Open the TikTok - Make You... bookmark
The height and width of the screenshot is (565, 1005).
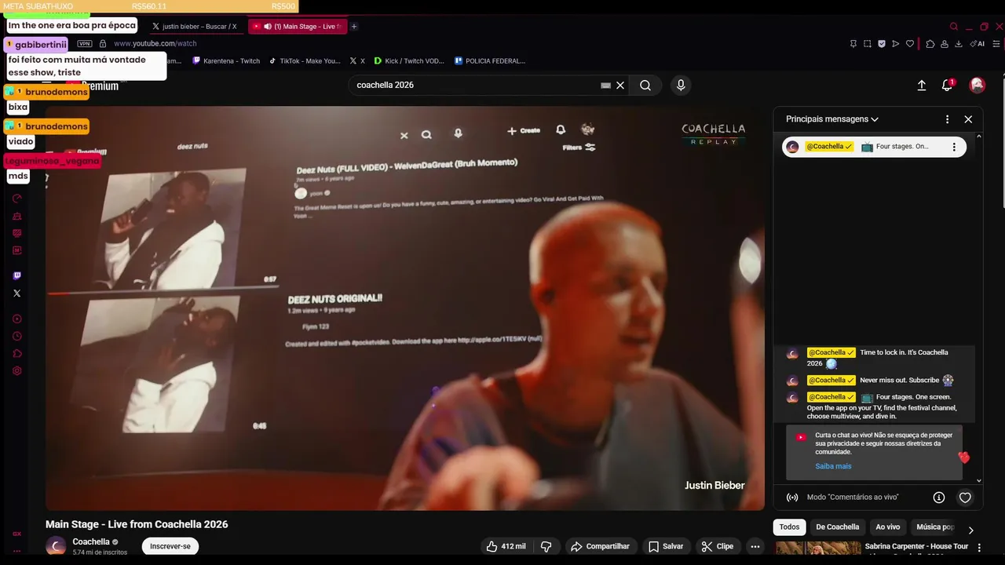305,61
